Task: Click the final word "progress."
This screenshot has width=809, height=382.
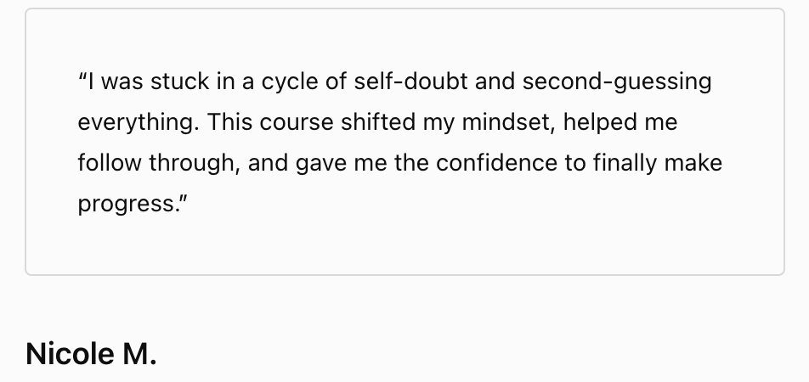Action: (130, 203)
